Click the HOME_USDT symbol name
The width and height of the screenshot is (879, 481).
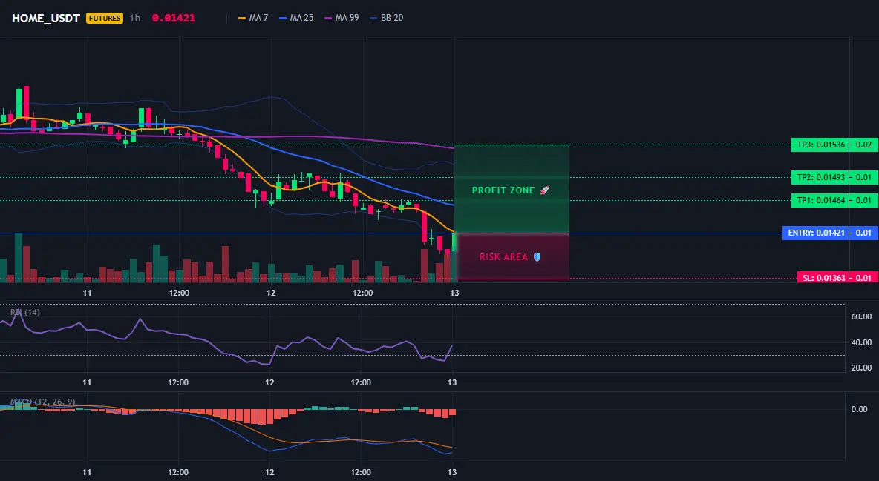coord(46,18)
